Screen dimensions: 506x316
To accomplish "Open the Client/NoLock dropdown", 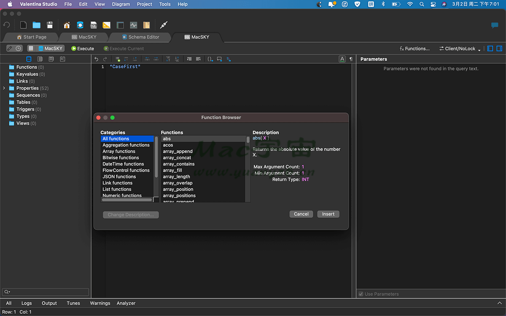I will tap(459, 48).
